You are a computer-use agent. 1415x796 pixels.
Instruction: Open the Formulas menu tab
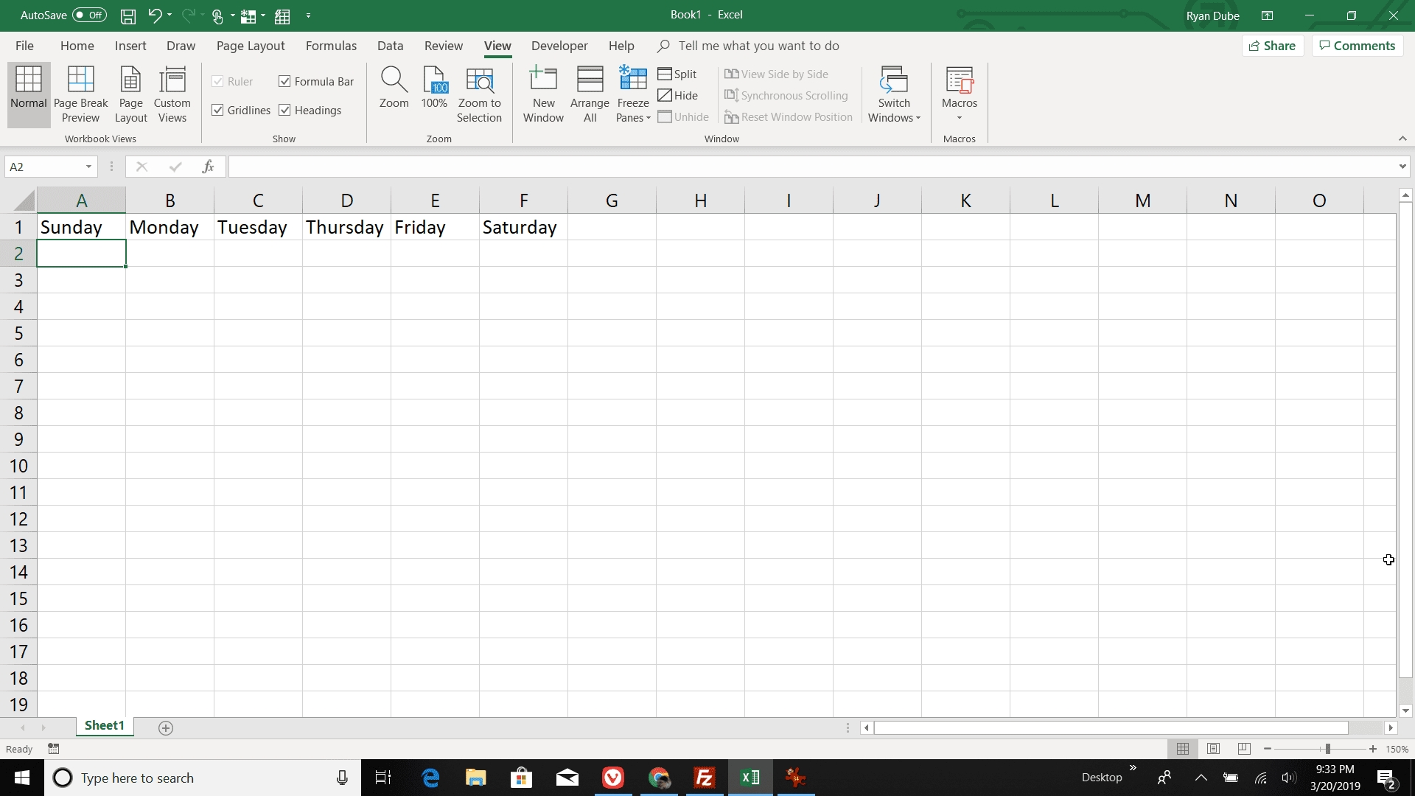330,46
